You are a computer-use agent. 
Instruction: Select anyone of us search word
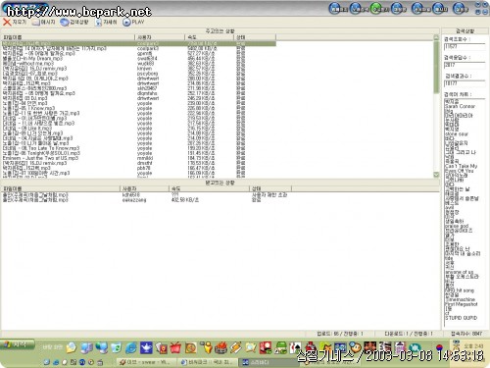[x=460, y=272]
